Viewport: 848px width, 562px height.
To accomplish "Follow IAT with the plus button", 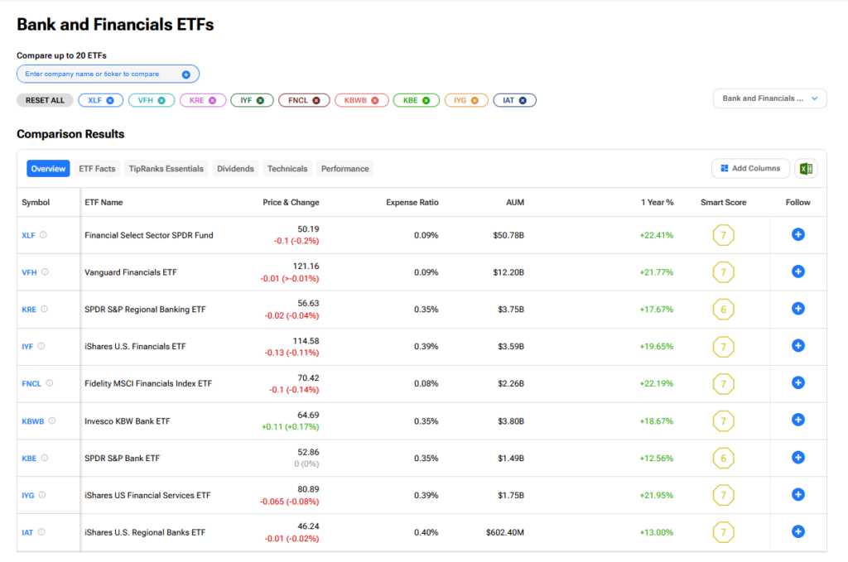I will (x=798, y=531).
